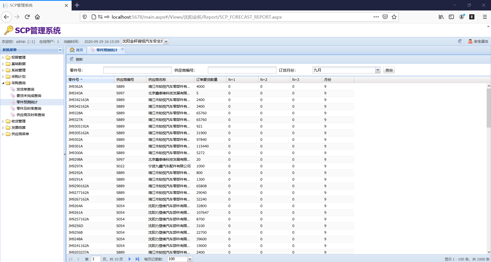
Task: Go to the browser home page
Action: [x=37, y=17]
